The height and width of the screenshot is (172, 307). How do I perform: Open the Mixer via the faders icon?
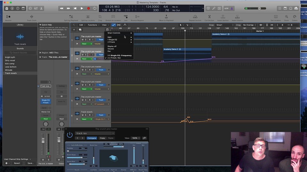click(36, 8)
